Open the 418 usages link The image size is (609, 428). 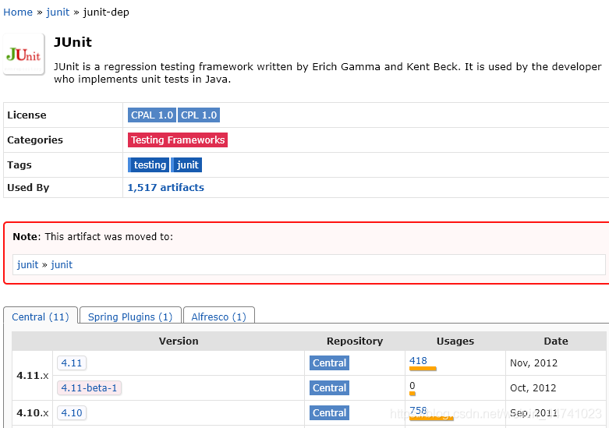coord(418,360)
